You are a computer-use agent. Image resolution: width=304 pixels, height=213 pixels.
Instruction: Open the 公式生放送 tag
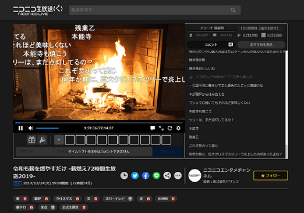(70, 207)
